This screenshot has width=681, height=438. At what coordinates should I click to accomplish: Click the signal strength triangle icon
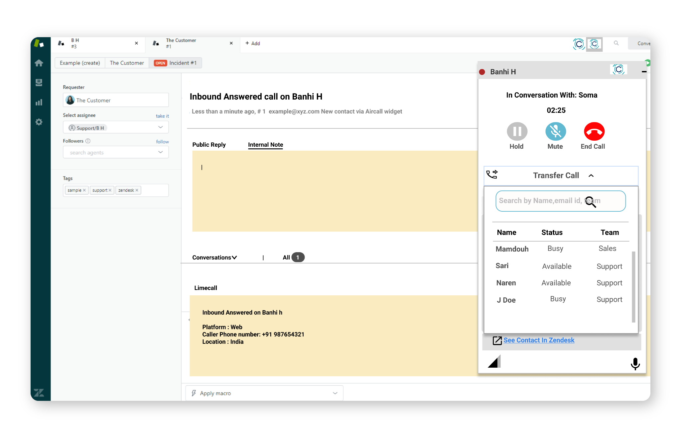[x=494, y=361]
